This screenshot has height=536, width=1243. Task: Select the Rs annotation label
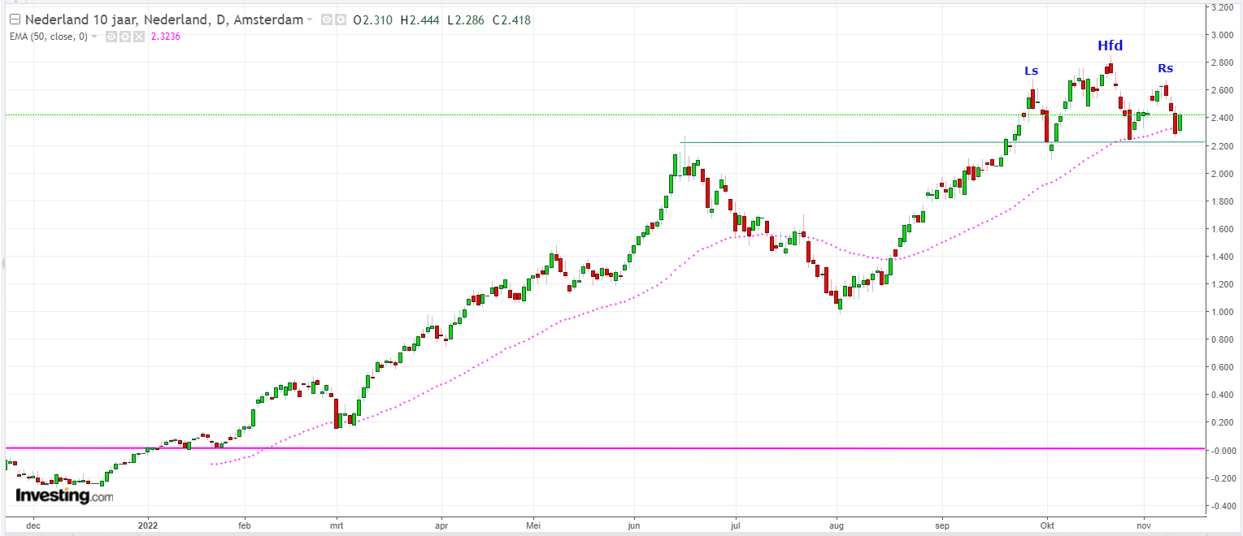(x=1166, y=68)
